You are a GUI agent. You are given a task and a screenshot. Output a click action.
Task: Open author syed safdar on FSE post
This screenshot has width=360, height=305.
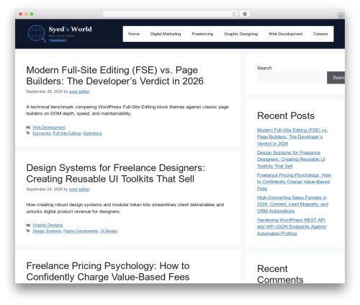coord(79,92)
